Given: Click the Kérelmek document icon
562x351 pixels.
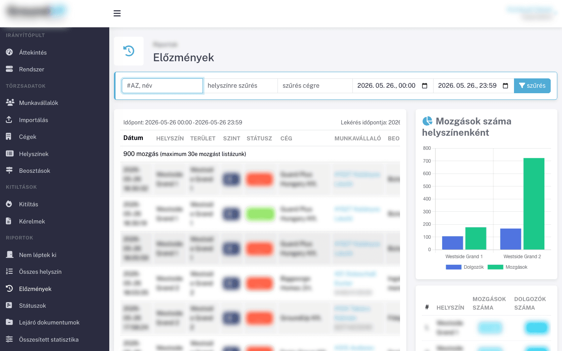Looking at the screenshot, I should [9, 221].
